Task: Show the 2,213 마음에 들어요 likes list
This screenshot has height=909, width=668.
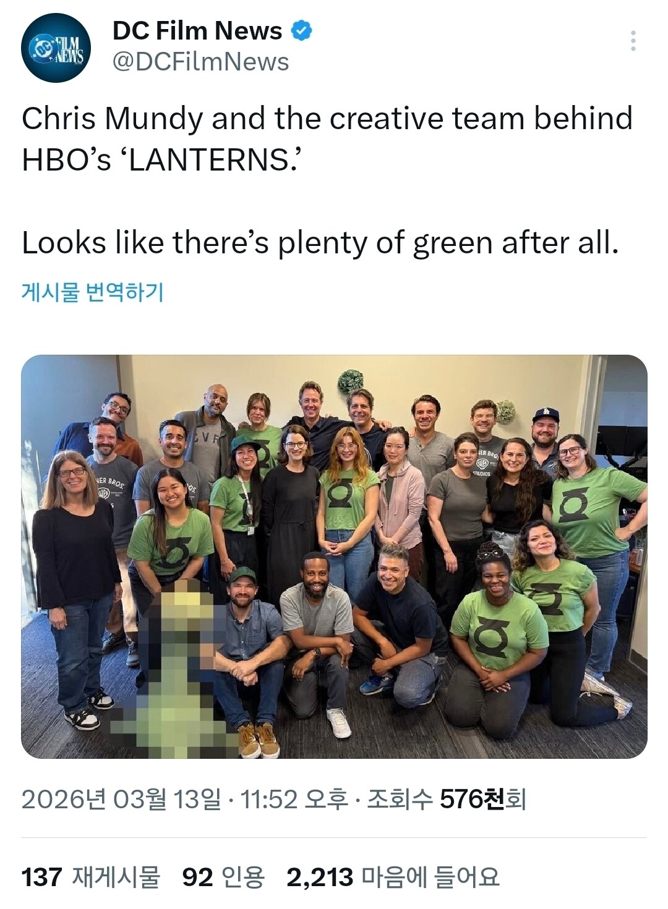Action: pyautogui.click(x=393, y=877)
